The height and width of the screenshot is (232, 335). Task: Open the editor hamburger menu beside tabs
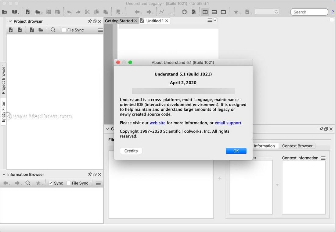(x=210, y=20)
